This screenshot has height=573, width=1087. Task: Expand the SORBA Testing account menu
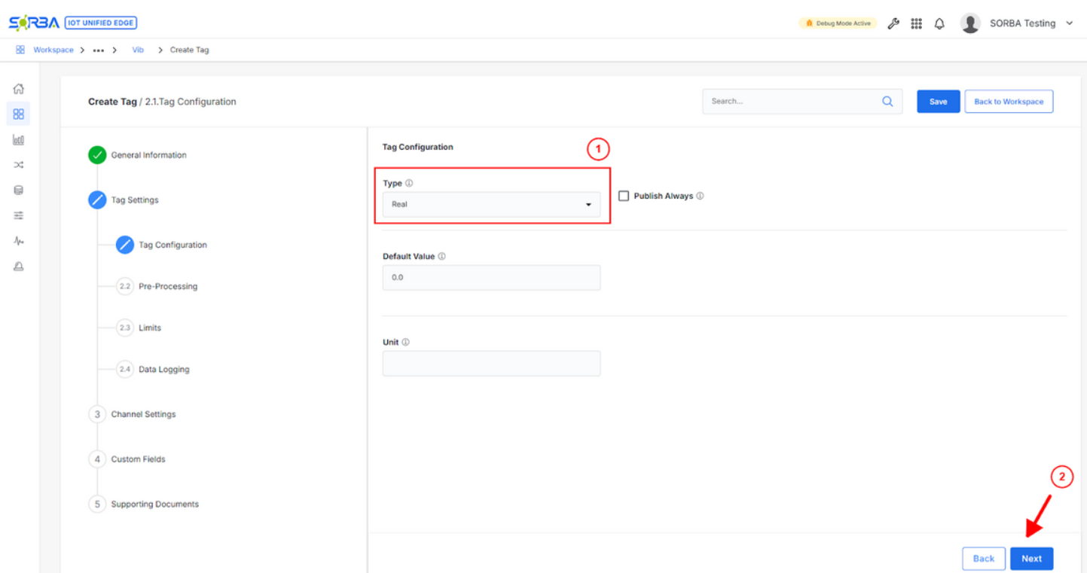(1022, 23)
